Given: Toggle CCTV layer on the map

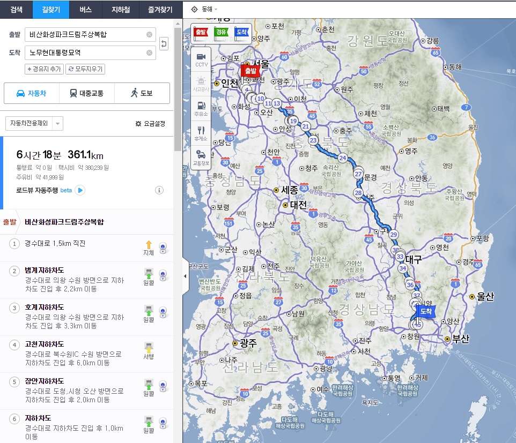Looking at the screenshot, I should tap(201, 59).
